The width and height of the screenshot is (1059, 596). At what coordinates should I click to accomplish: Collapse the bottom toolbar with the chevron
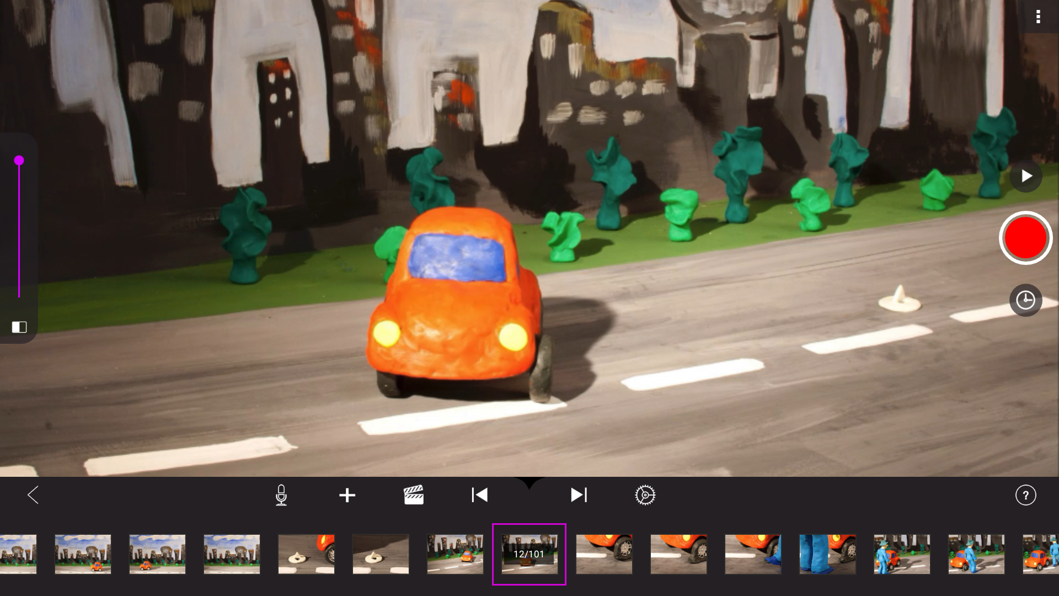click(x=529, y=483)
